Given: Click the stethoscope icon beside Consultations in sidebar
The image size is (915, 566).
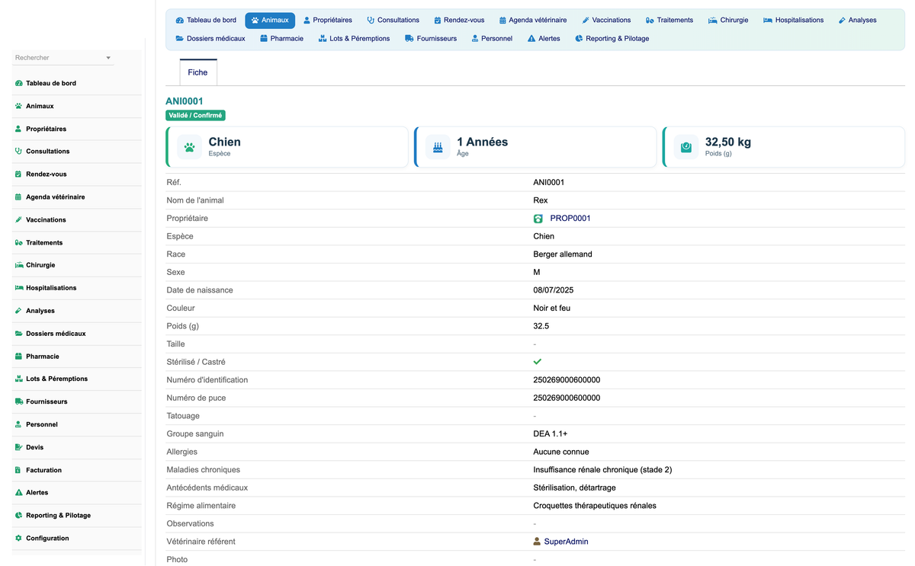Looking at the screenshot, I should pos(18,152).
